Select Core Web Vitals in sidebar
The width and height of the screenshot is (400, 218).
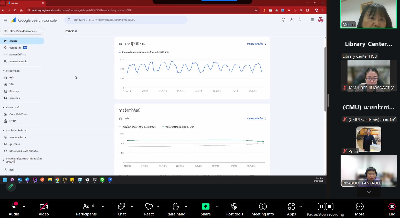pos(18,114)
